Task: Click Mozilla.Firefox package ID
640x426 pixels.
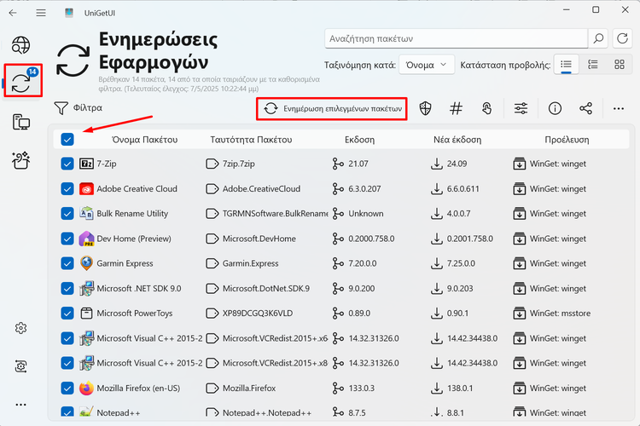Action: [249, 389]
